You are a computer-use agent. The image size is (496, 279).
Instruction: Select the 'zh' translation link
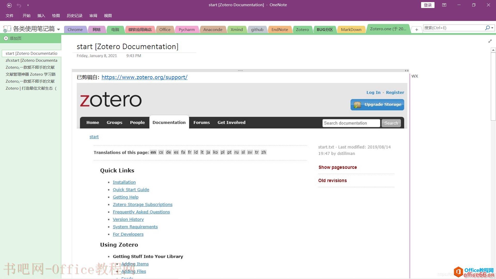point(263,152)
